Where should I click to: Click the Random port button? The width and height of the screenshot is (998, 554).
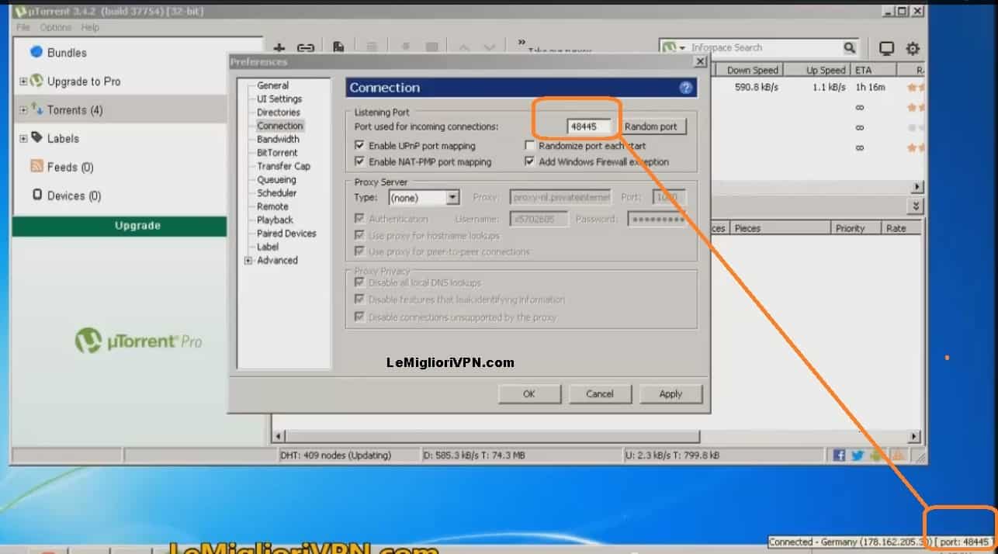651,126
